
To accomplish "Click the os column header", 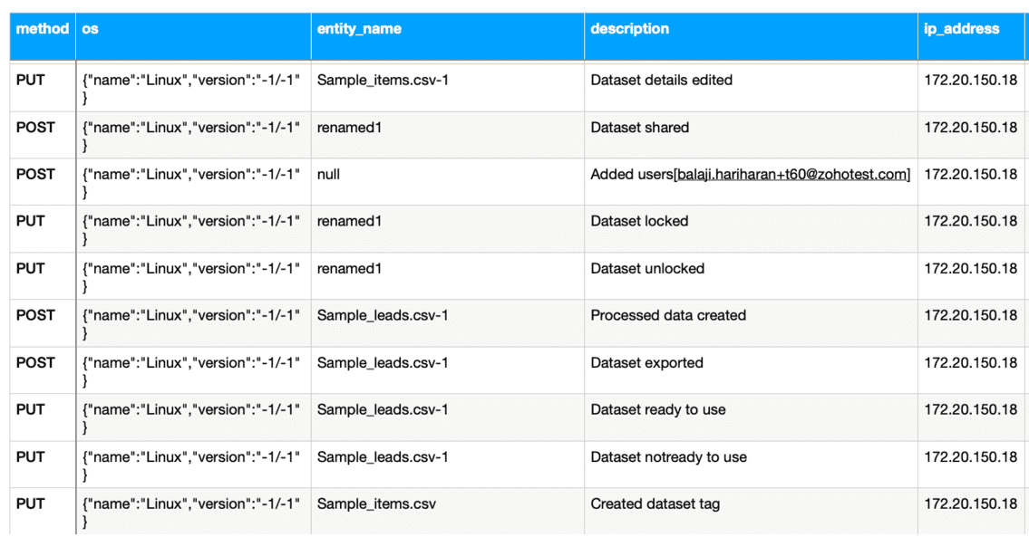I will coord(91,29).
